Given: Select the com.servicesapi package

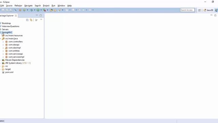Looking at the screenshot, I should (x=16, y=54).
